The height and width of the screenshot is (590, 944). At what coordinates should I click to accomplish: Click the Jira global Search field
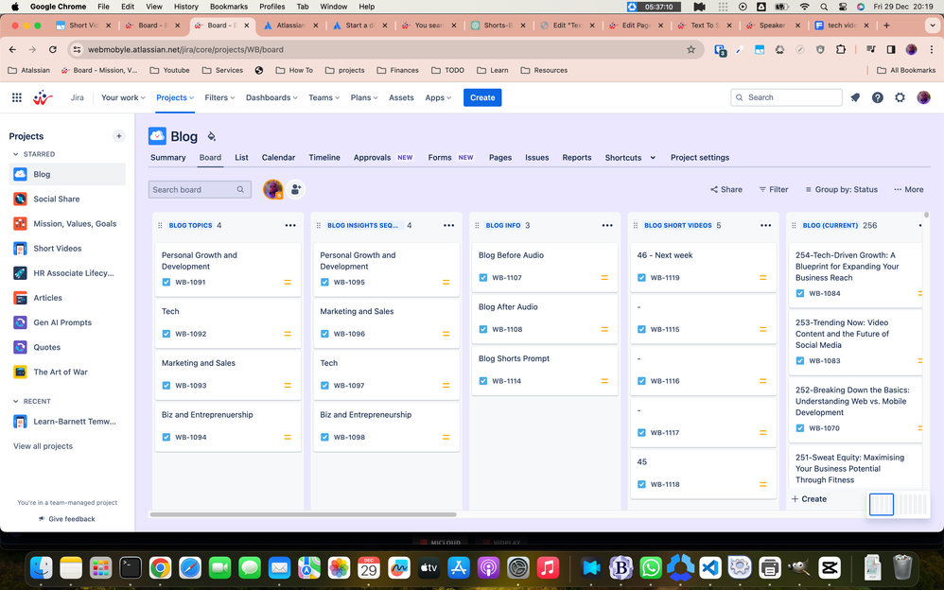click(x=786, y=97)
